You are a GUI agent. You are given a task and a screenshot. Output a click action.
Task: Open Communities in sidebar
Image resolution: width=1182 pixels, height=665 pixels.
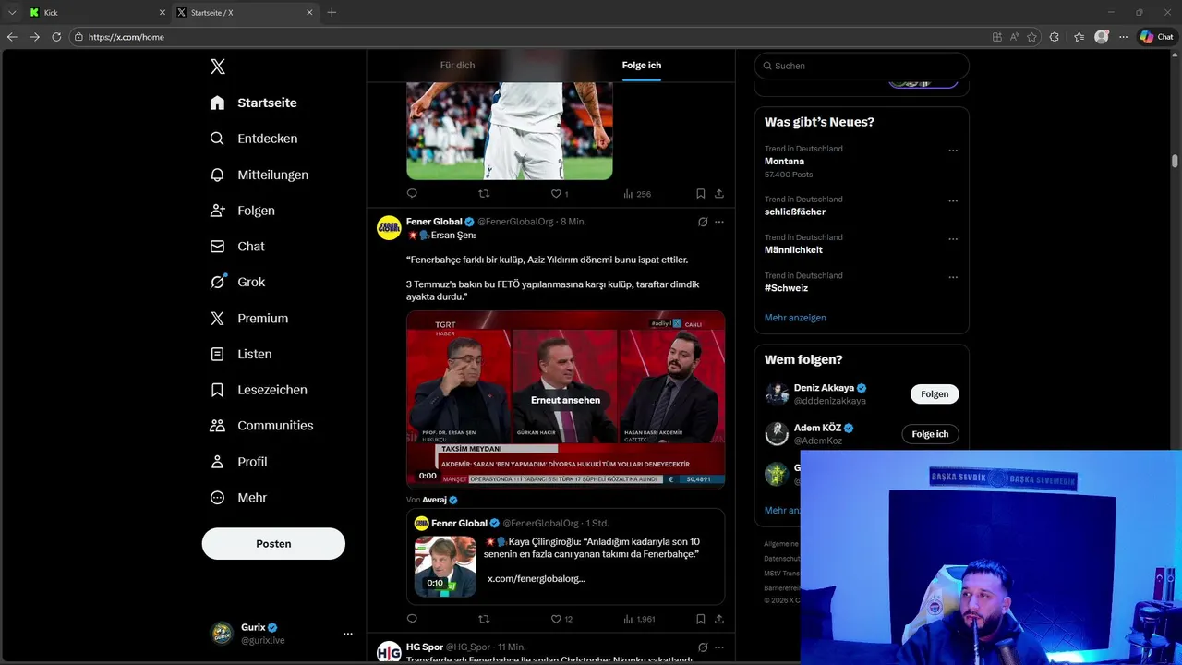(x=261, y=426)
